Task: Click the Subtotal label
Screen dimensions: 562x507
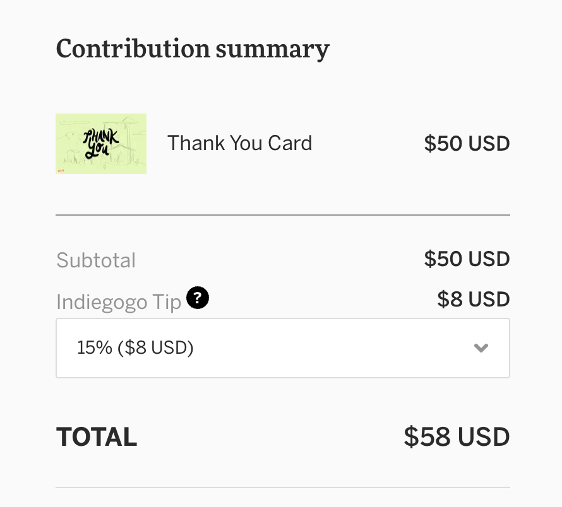Action: point(95,259)
